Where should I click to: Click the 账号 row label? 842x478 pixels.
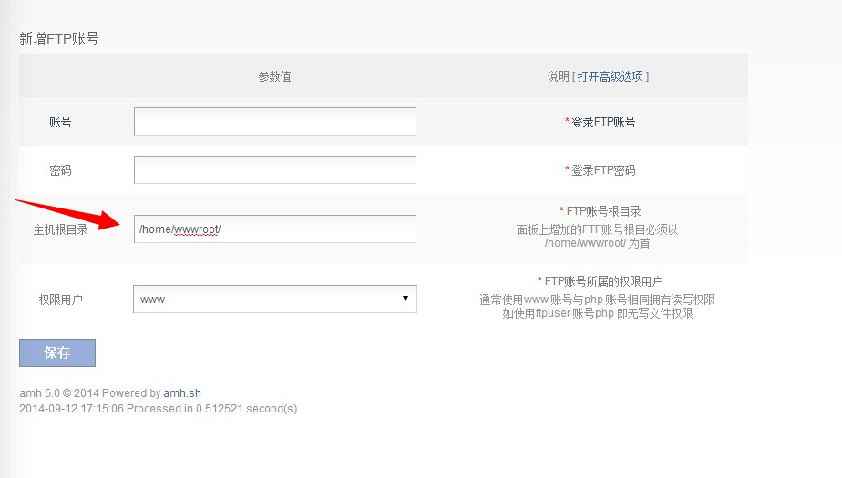60,122
